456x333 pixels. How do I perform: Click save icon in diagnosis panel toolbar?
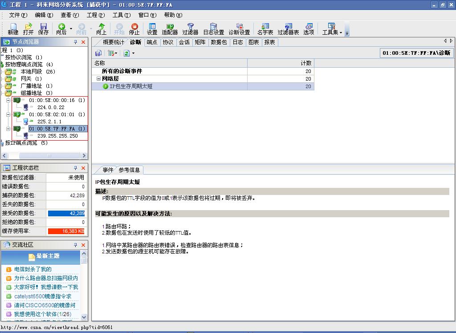[x=98, y=53]
